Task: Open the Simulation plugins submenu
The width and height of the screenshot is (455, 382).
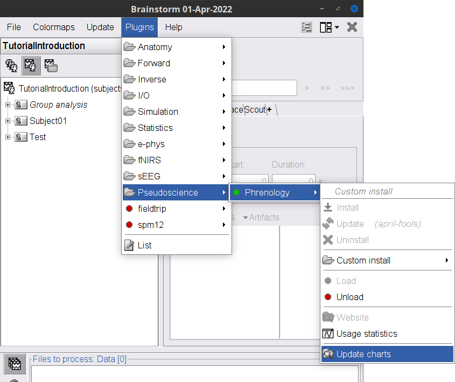Action: pyautogui.click(x=177, y=112)
